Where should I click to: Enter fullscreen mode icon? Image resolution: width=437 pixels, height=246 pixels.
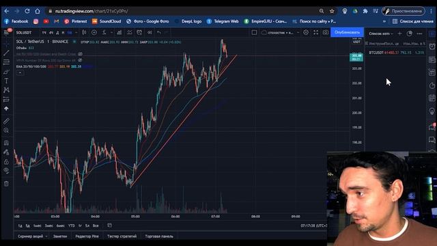click(315, 33)
